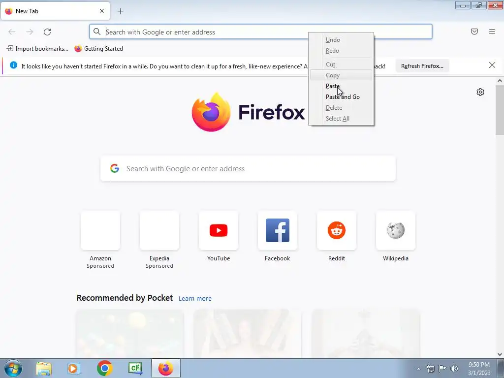Open the Expedia sponsored tile

pyautogui.click(x=159, y=230)
